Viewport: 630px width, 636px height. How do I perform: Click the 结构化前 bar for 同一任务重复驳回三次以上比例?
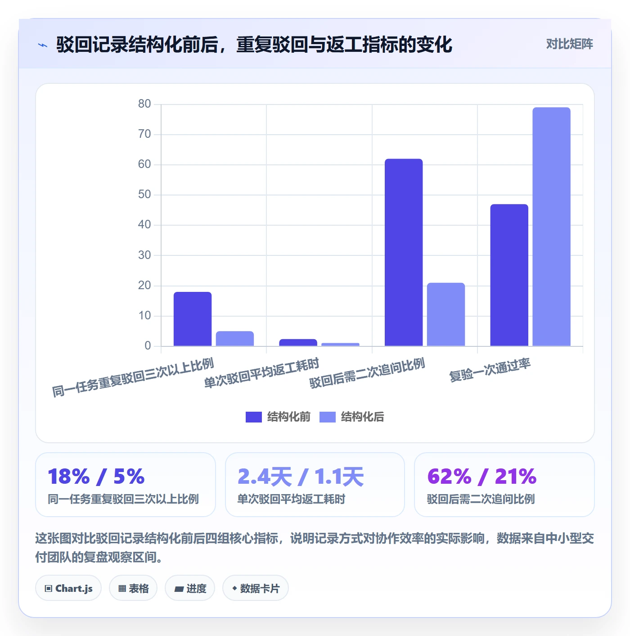click(x=193, y=319)
